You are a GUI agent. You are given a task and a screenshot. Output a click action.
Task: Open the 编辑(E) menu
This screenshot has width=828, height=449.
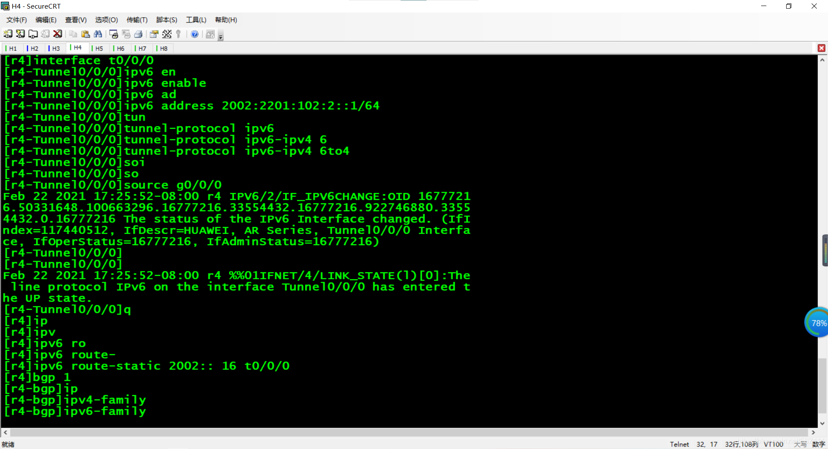click(46, 20)
